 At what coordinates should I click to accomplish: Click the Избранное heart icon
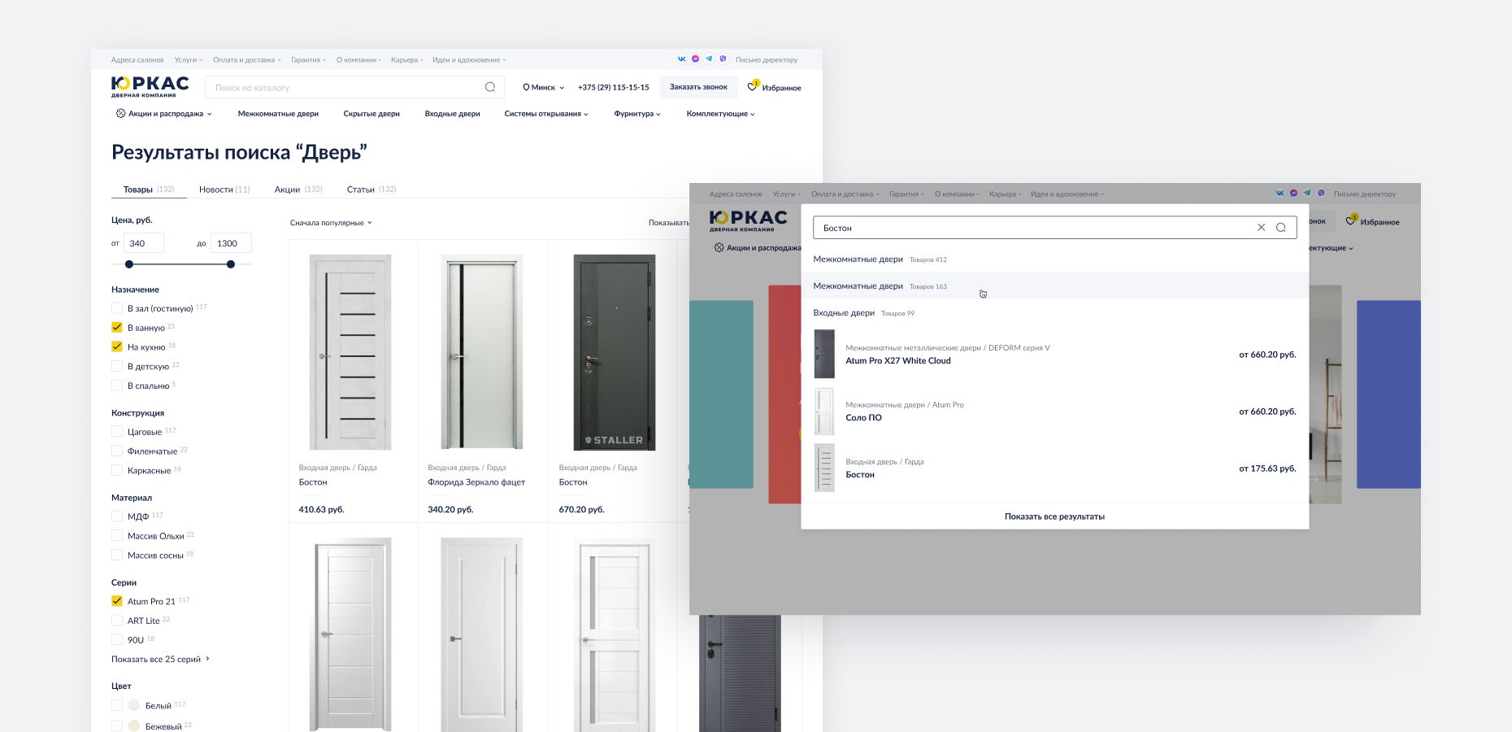[x=753, y=87]
